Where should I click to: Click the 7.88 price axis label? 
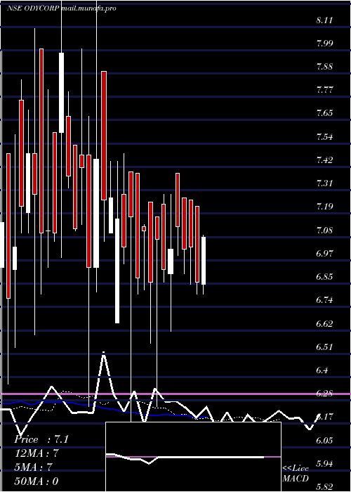(324, 67)
